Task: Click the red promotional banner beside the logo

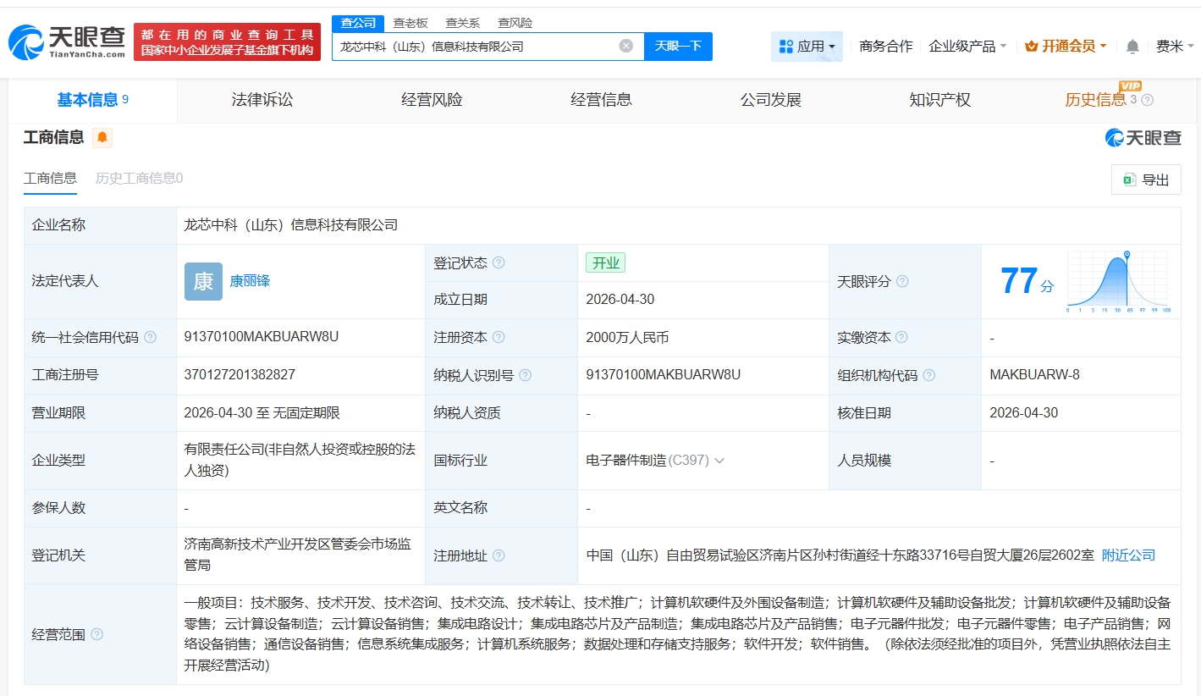Action: click(x=227, y=41)
